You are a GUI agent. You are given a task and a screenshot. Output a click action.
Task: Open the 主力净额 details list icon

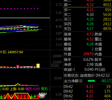(x=81, y=81)
